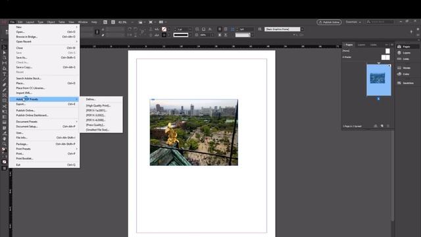The image size is (421, 237).
Task: Click the stroke style preview showing a solid line
Action: 181,35
